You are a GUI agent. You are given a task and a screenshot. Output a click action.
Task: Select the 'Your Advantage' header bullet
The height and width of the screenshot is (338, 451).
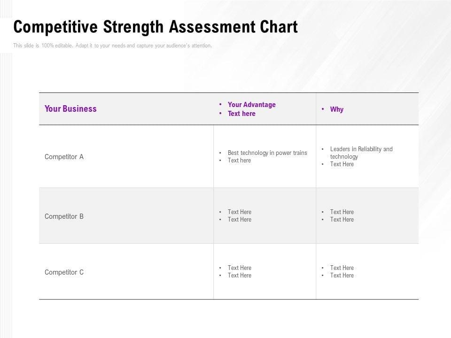pos(251,105)
